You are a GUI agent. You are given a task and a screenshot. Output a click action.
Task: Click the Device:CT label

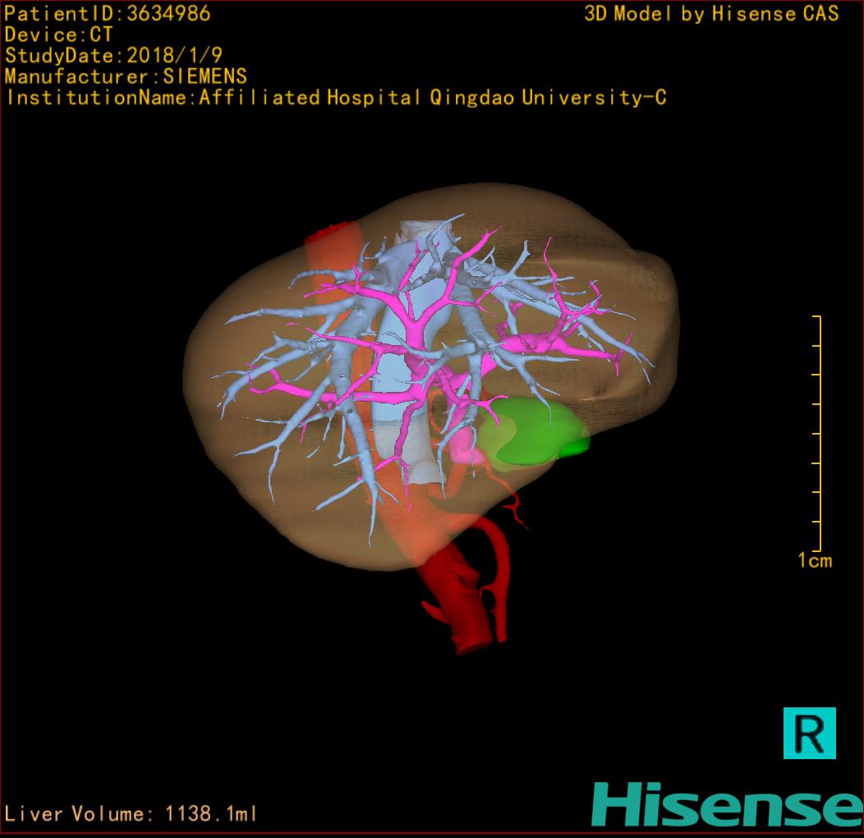[59, 35]
